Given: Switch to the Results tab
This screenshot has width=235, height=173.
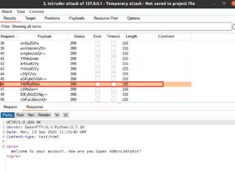Looking at the screenshot, I should (x=10, y=18).
